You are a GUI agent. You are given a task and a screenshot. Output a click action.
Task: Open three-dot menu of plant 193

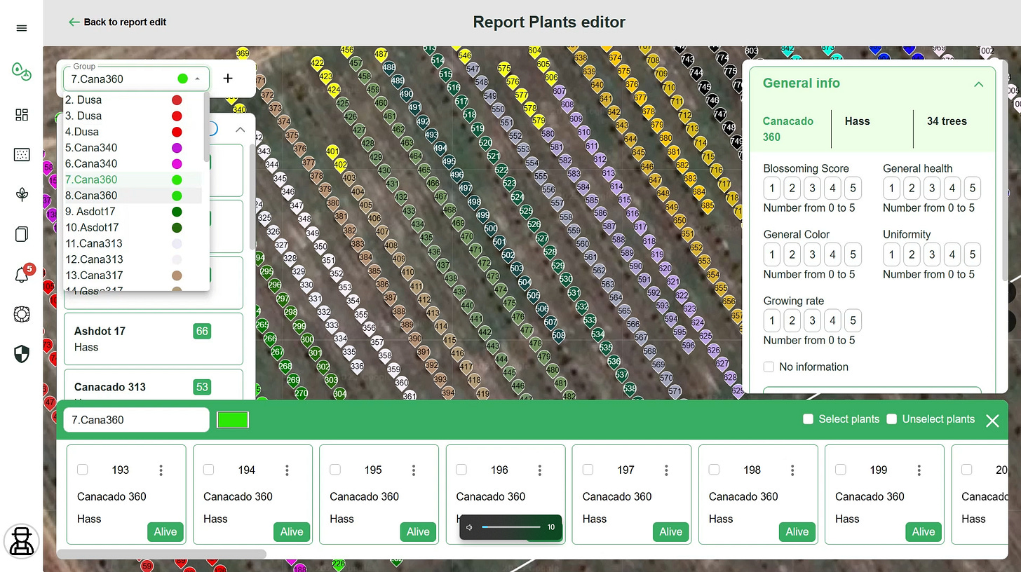161,470
